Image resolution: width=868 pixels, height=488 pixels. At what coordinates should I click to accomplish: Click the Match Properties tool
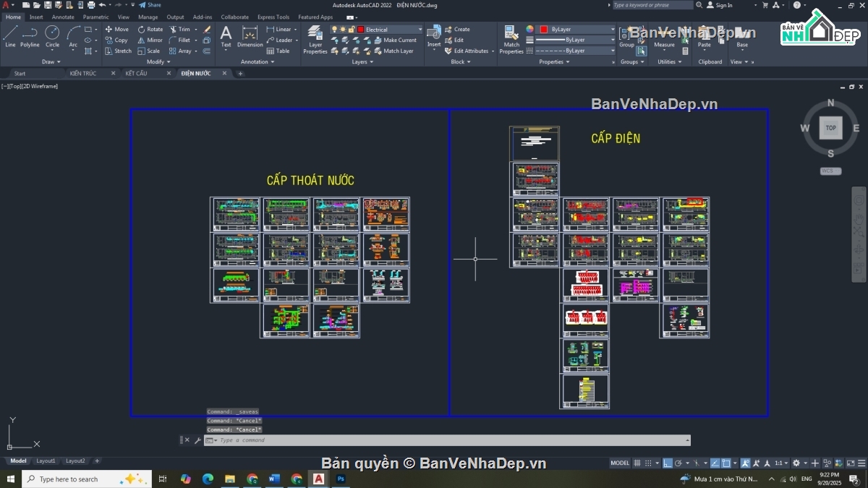click(x=511, y=39)
